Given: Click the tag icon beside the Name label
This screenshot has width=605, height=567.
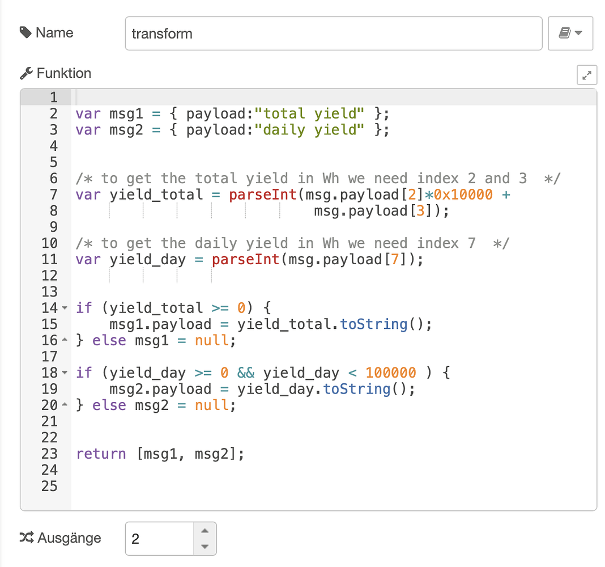Looking at the screenshot, I should [x=24, y=32].
